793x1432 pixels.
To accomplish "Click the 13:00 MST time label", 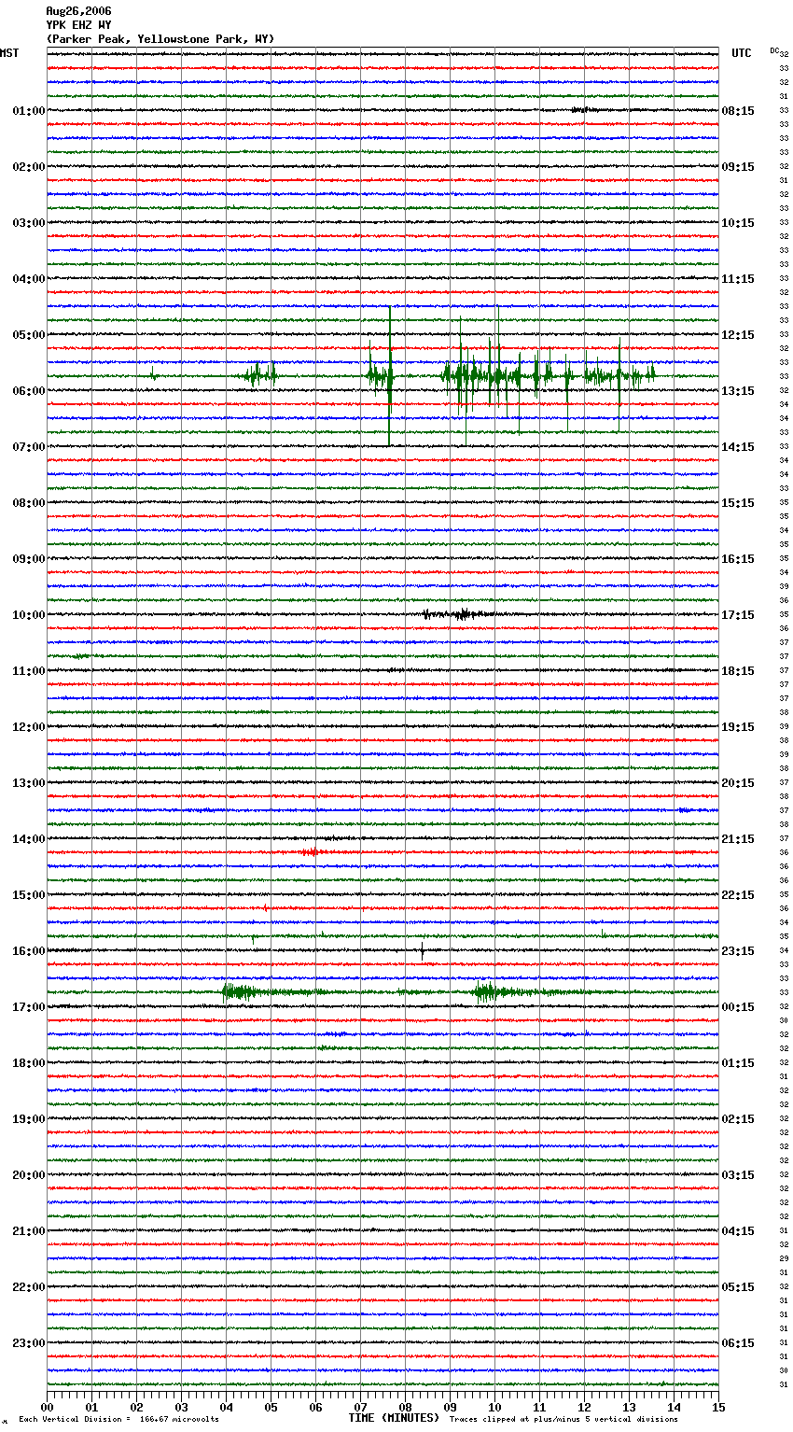I will (x=29, y=783).
